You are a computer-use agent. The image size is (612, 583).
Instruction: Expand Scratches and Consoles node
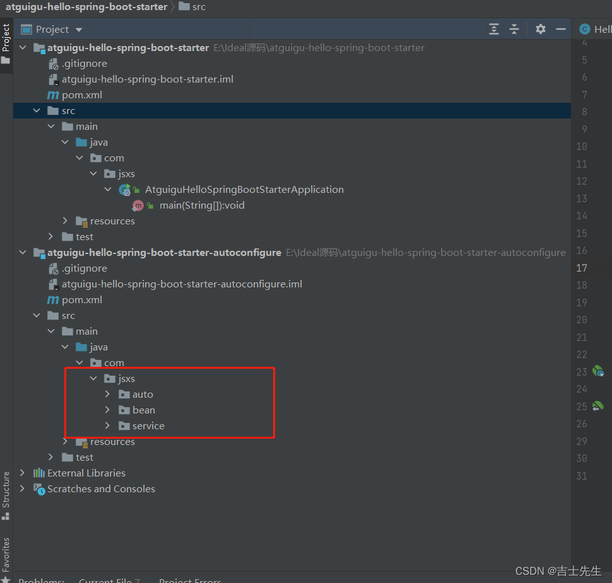click(22, 488)
